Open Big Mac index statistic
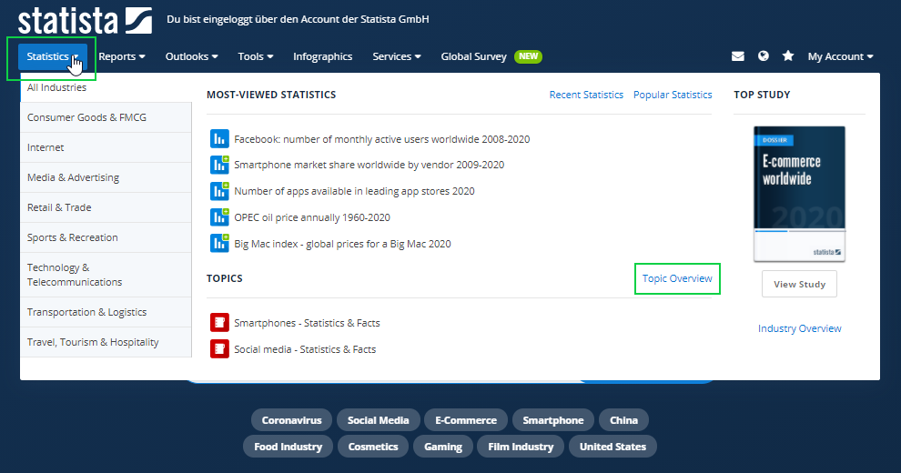The image size is (901, 473). (342, 244)
